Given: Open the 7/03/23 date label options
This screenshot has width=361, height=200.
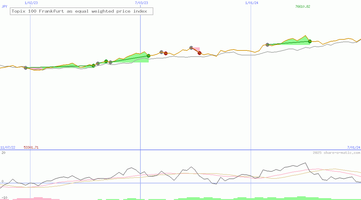Looking at the screenshot, I should coord(142,3).
